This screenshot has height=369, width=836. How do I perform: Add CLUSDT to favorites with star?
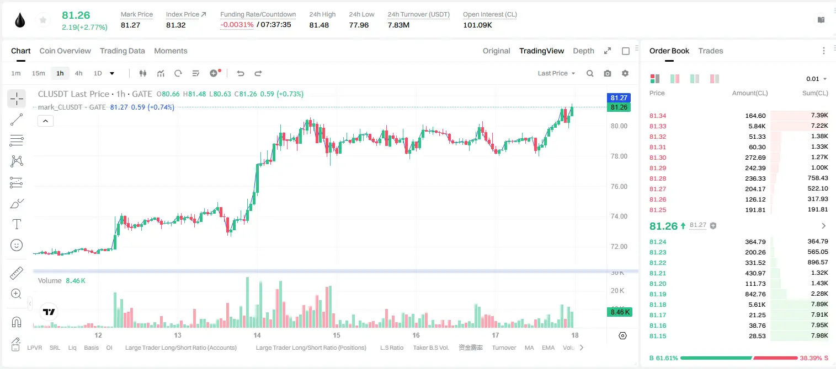click(x=42, y=20)
